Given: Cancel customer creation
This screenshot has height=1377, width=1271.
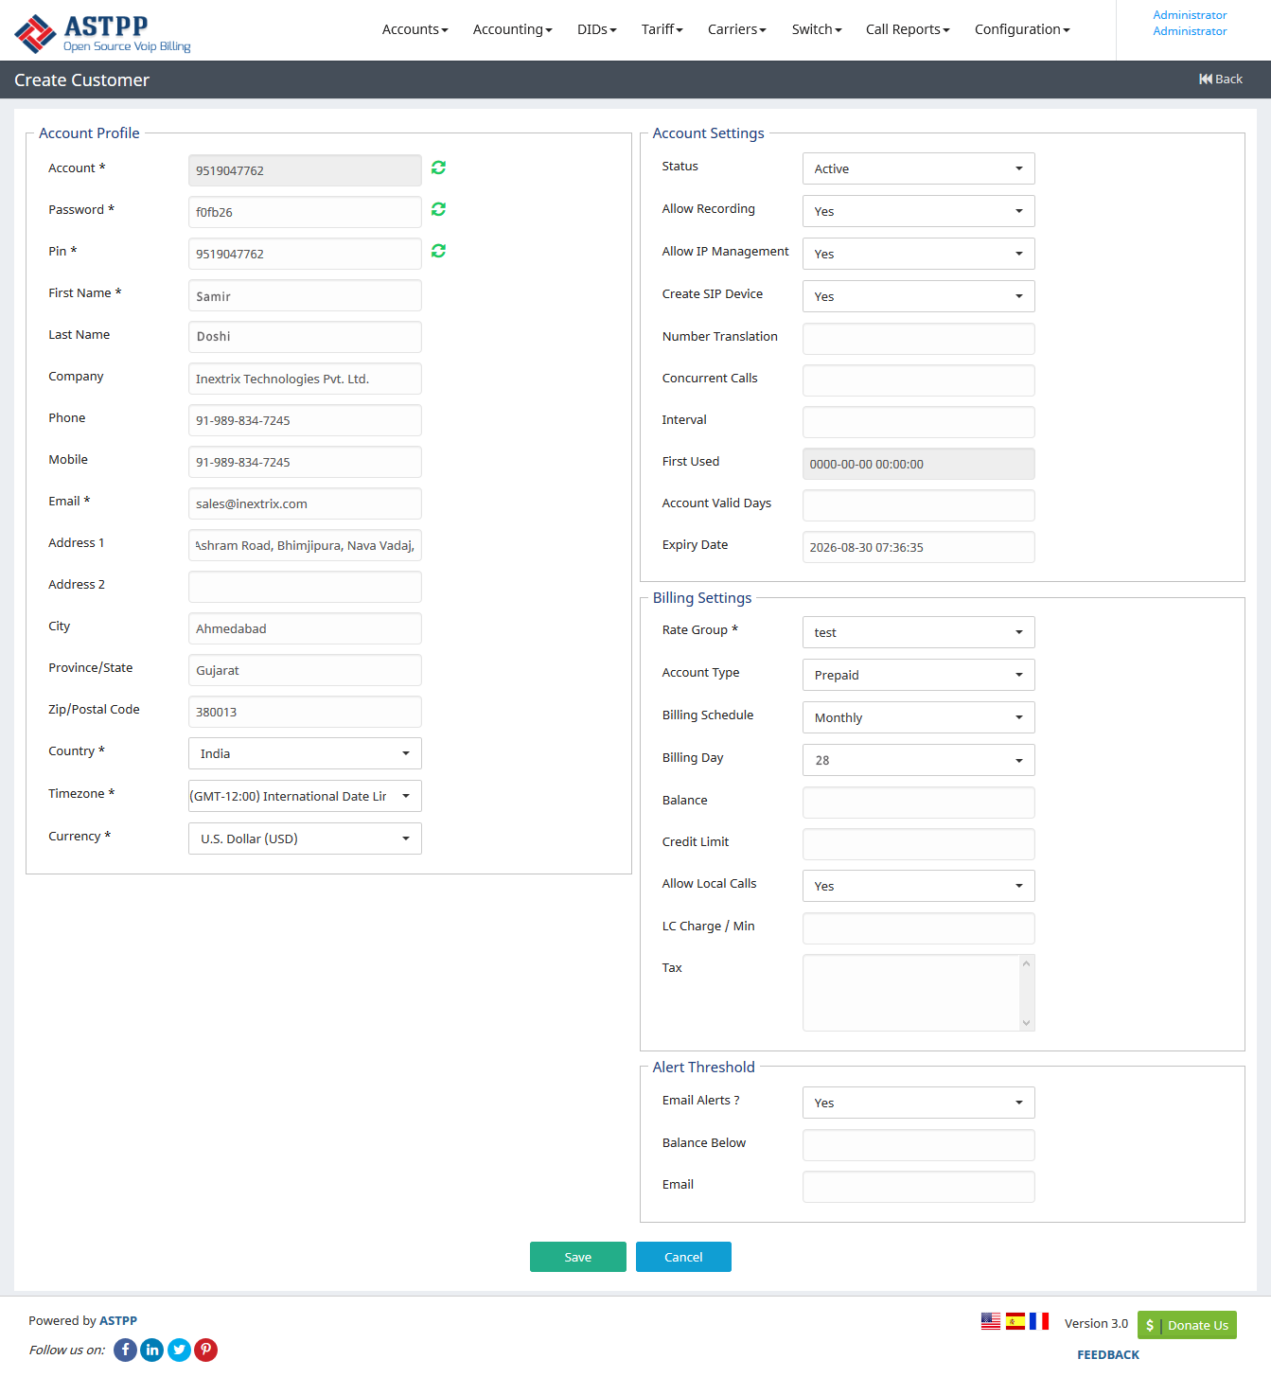Looking at the screenshot, I should point(683,1257).
